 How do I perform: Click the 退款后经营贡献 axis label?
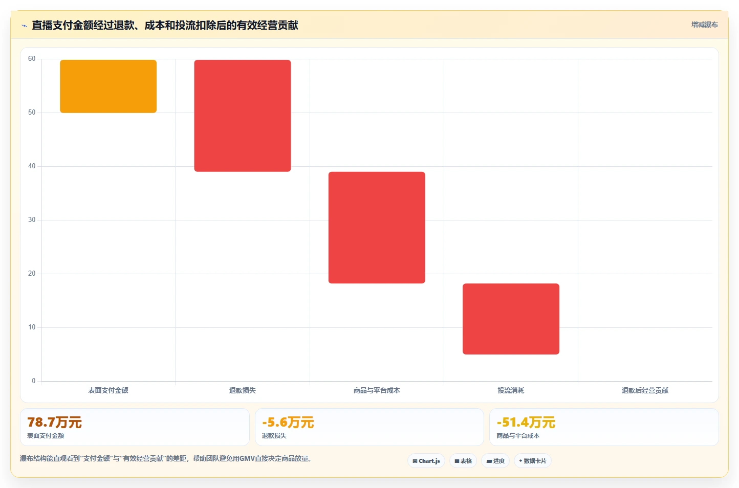[645, 390]
